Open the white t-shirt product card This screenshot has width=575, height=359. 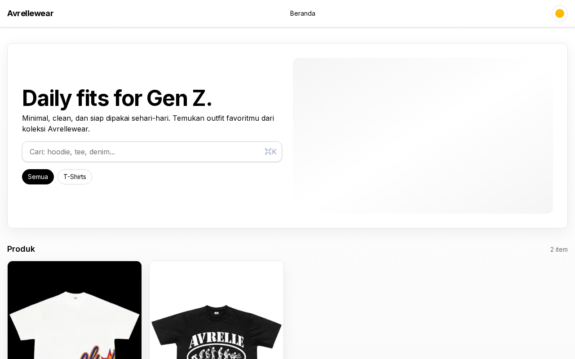click(x=75, y=314)
